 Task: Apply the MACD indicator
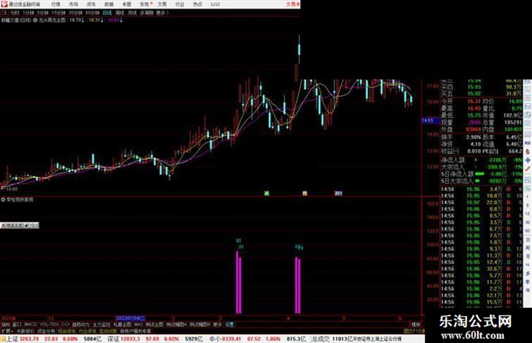(30, 324)
